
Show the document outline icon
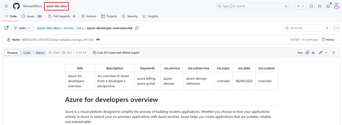tap(333, 53)
